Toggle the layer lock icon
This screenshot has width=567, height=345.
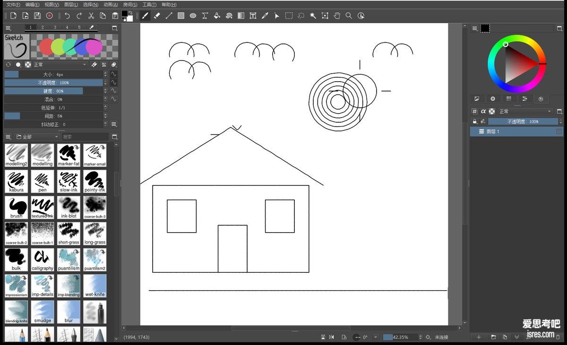[475, 121]
